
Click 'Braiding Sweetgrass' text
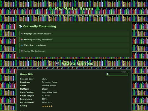coord(43,39)
